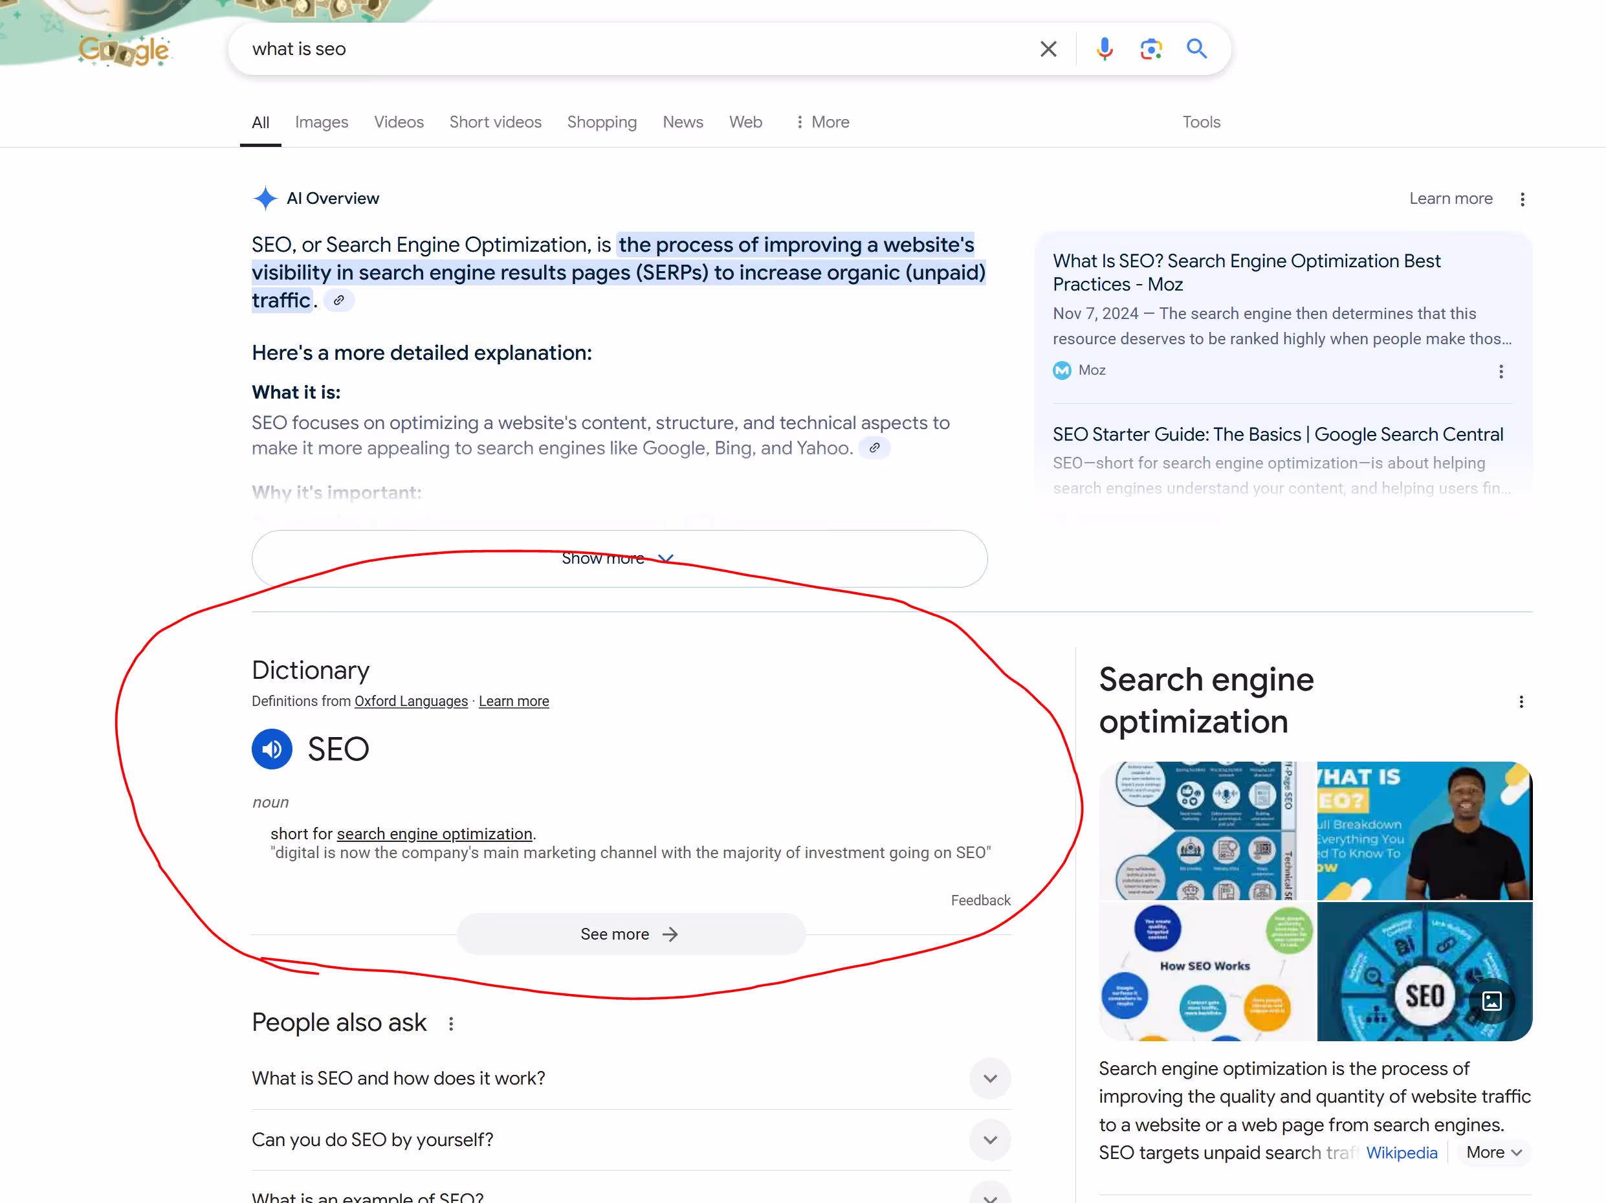This screenshot has height=1203, width=1606.
Task: Open more images icon on thumbnail
Action: tap(1491, 1000)
